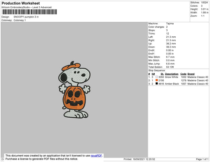Select the Height value 3.01 in
The width and height of the screenshot is (210, 162).
[x=205, y=9]
